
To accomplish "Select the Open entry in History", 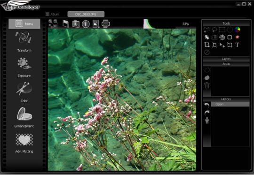I will [230, 104].
